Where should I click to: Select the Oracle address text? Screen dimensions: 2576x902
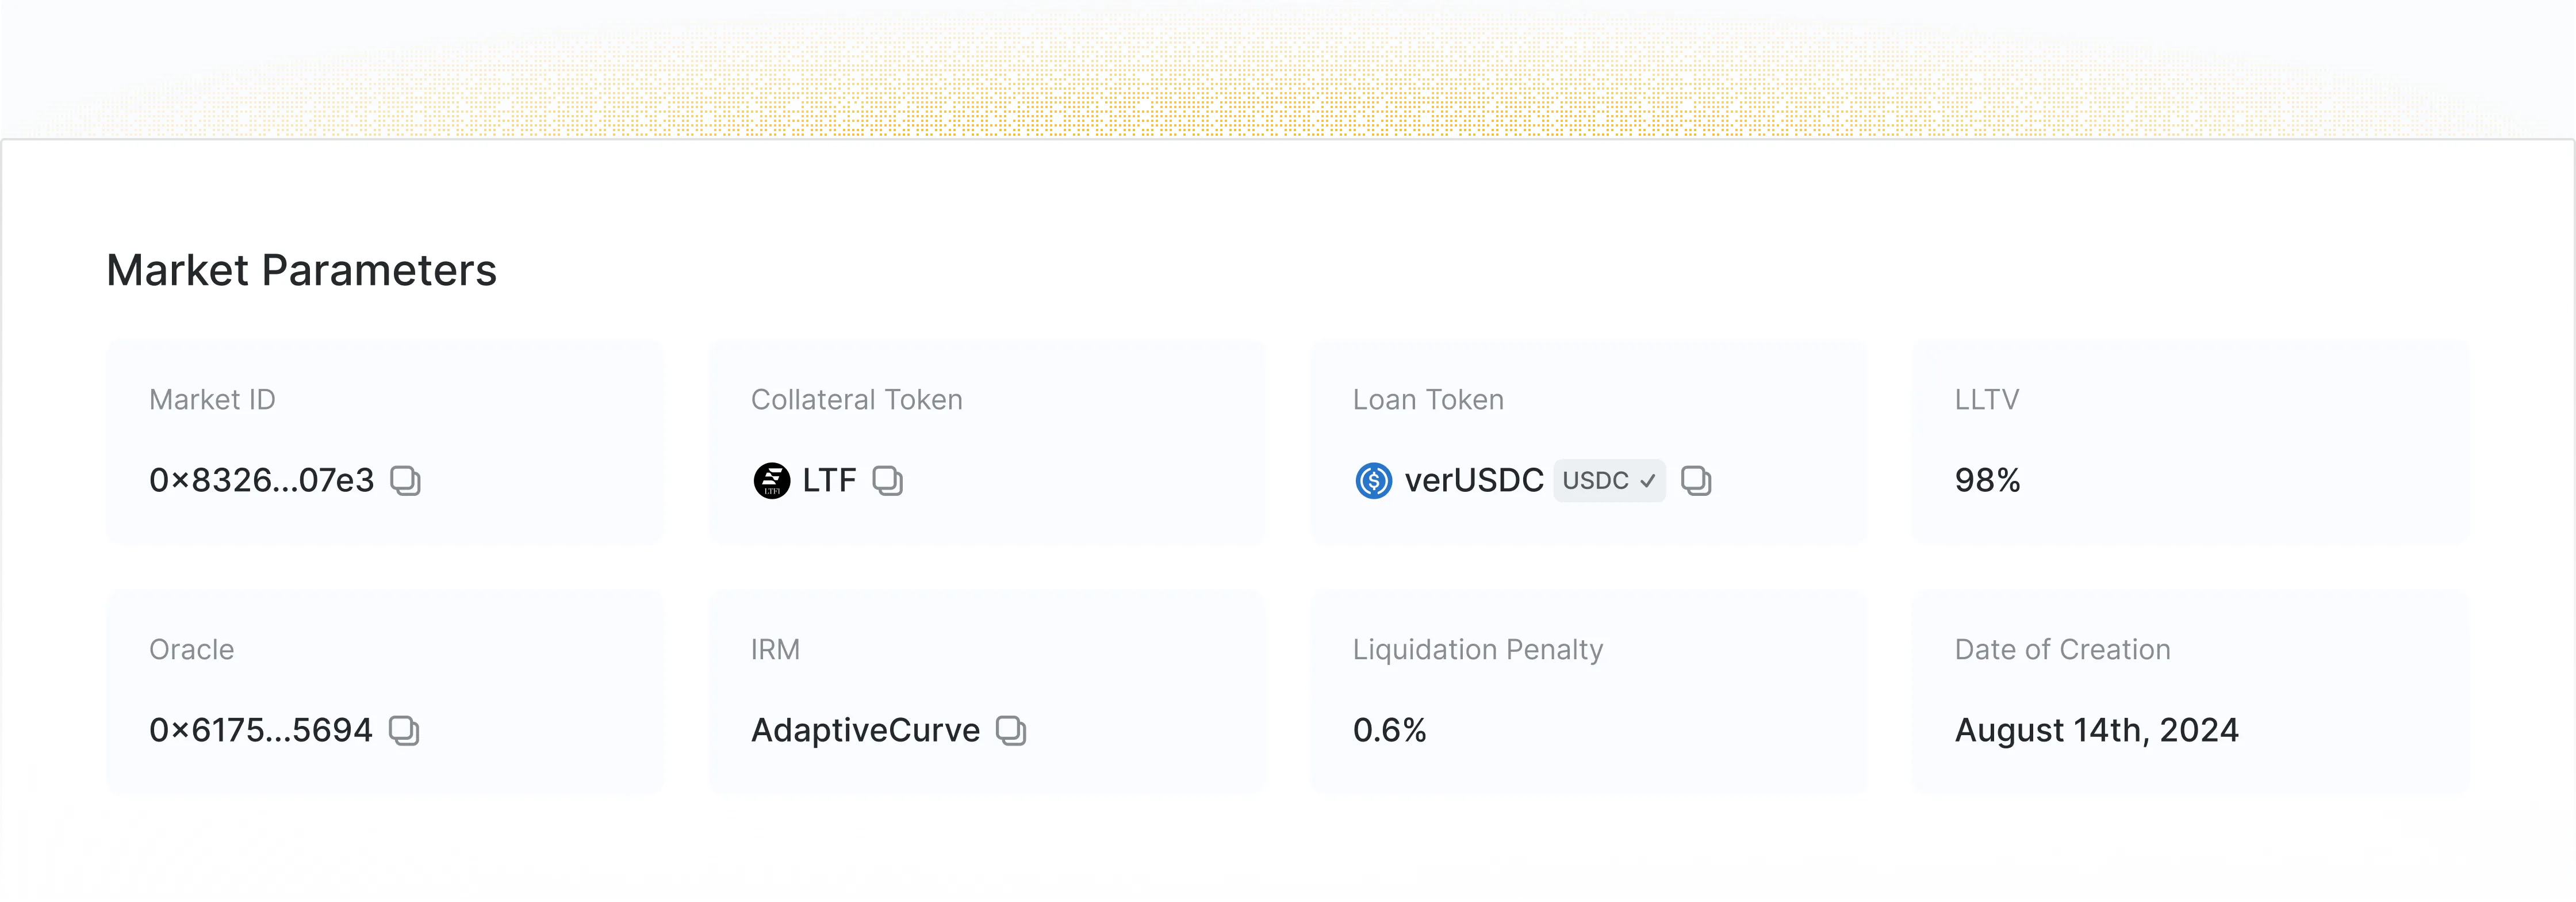[x=260, y=731]
